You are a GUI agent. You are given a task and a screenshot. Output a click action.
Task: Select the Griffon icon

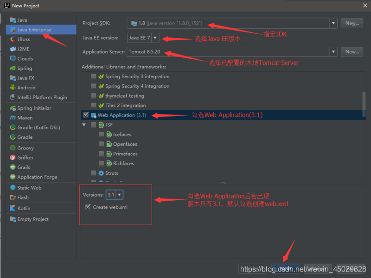coord(13,158)
